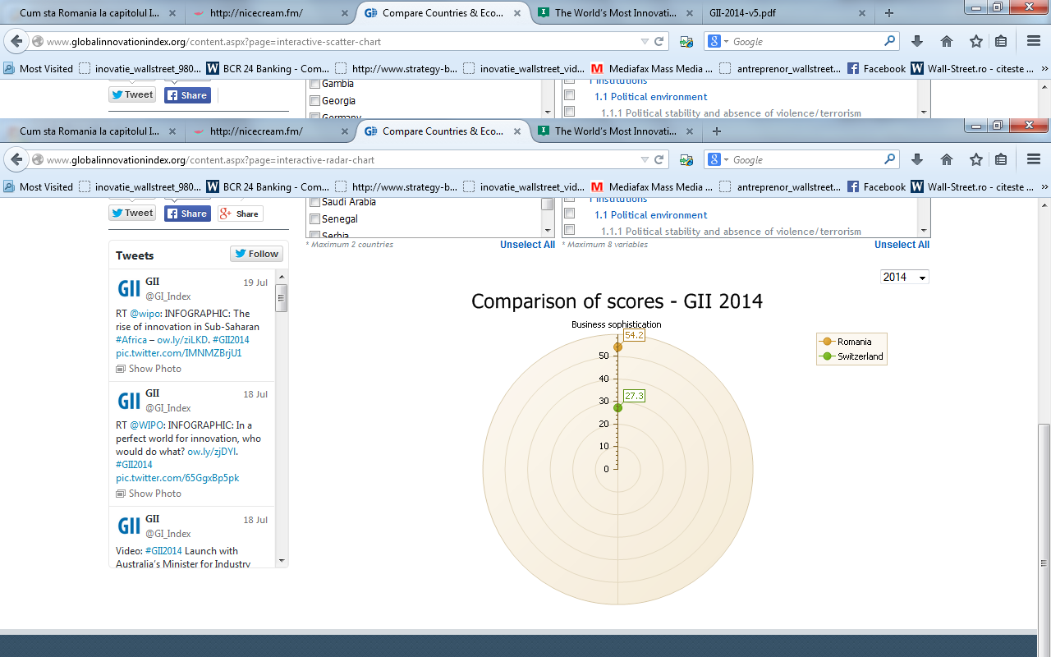Reload page in the radar-chart window
Screen dimensions: 1051x657
click(659, 160)
